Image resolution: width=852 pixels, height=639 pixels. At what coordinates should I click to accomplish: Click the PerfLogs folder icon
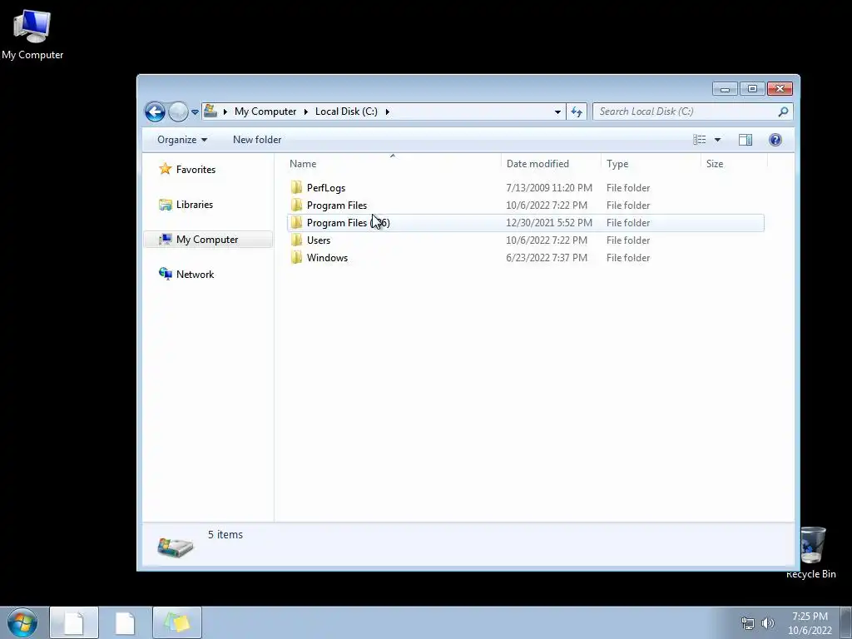pos(296,187)
